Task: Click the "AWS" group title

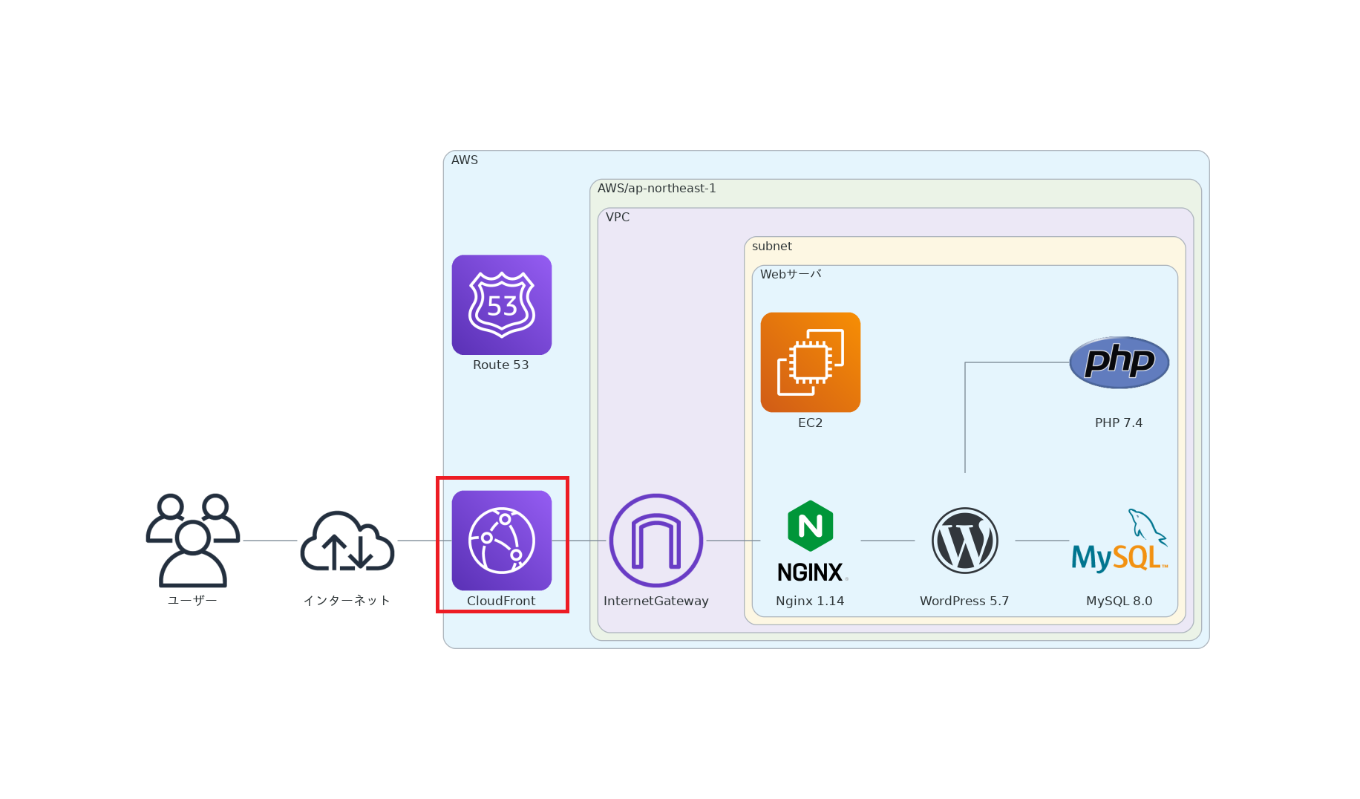Action: (465, 160)
